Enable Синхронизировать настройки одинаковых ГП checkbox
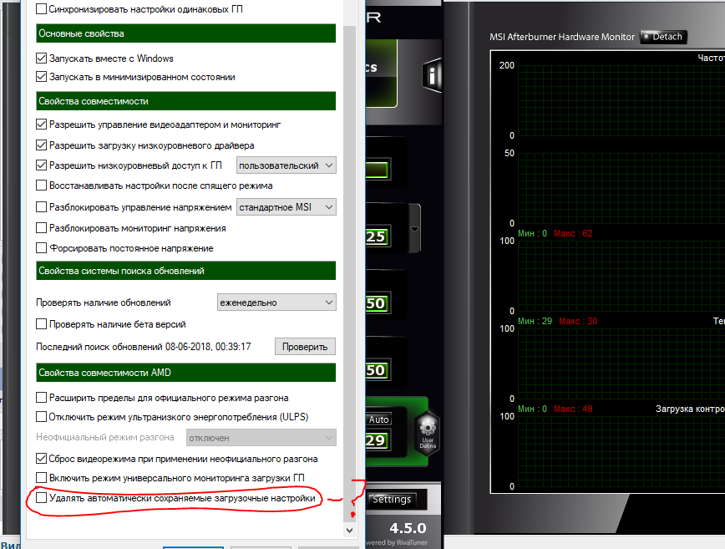725x549 pixels. pos(41,8)
